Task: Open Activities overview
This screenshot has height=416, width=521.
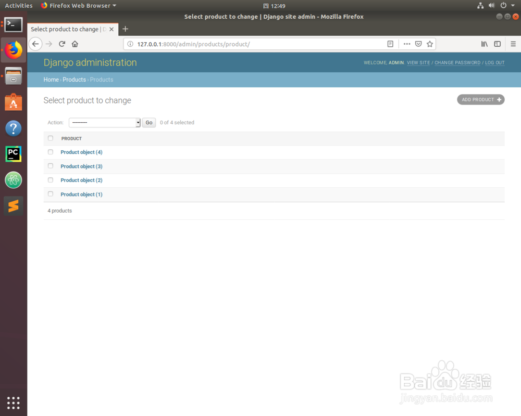Action: click(19, 6)
